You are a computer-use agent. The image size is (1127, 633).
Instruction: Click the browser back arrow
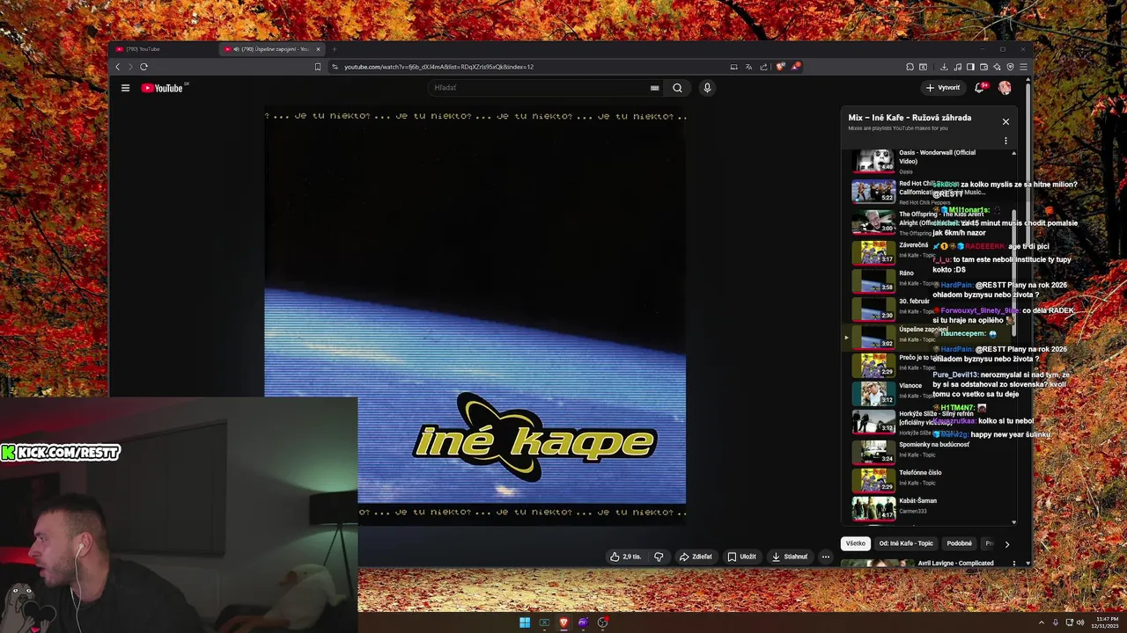click(x=118, y=67)
